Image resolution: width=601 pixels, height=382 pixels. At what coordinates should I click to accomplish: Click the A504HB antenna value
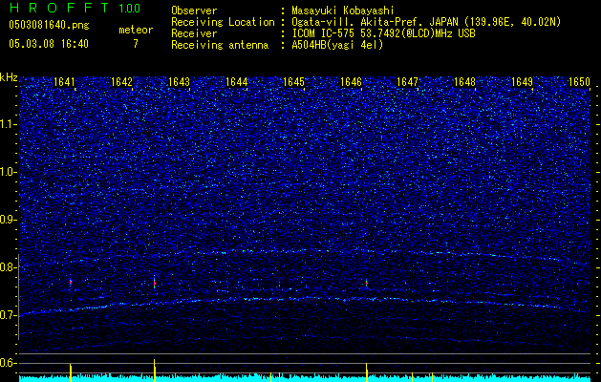pyautogui.click(x=312, y=45)
